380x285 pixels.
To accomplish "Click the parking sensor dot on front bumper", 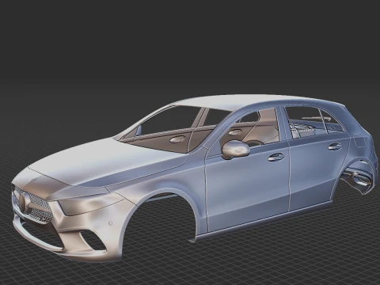I will click(x=111, y=223).
